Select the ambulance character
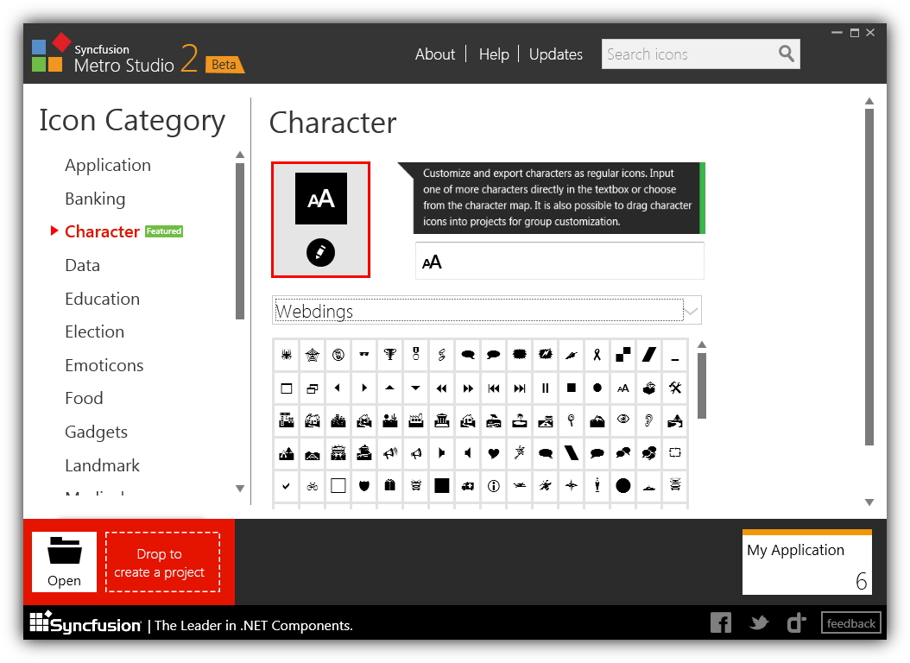 tap(468, 486)
